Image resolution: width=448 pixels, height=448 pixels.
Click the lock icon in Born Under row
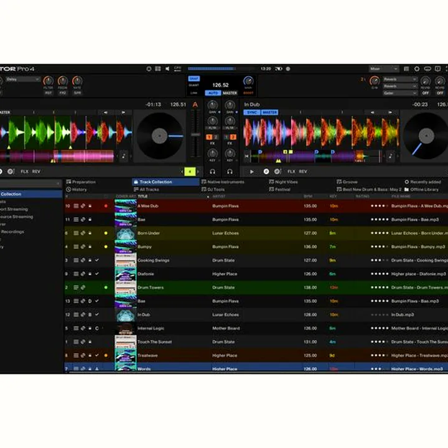[x=90, y=233]
